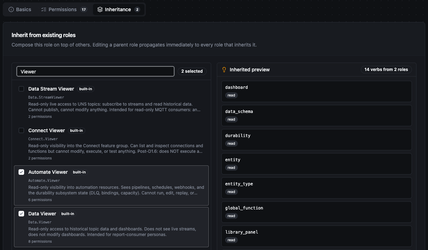The width and height of the screenshot is (428, 250).
Task: Click 2 permissions under Data Stream Viewer
Action: (40, 117)
